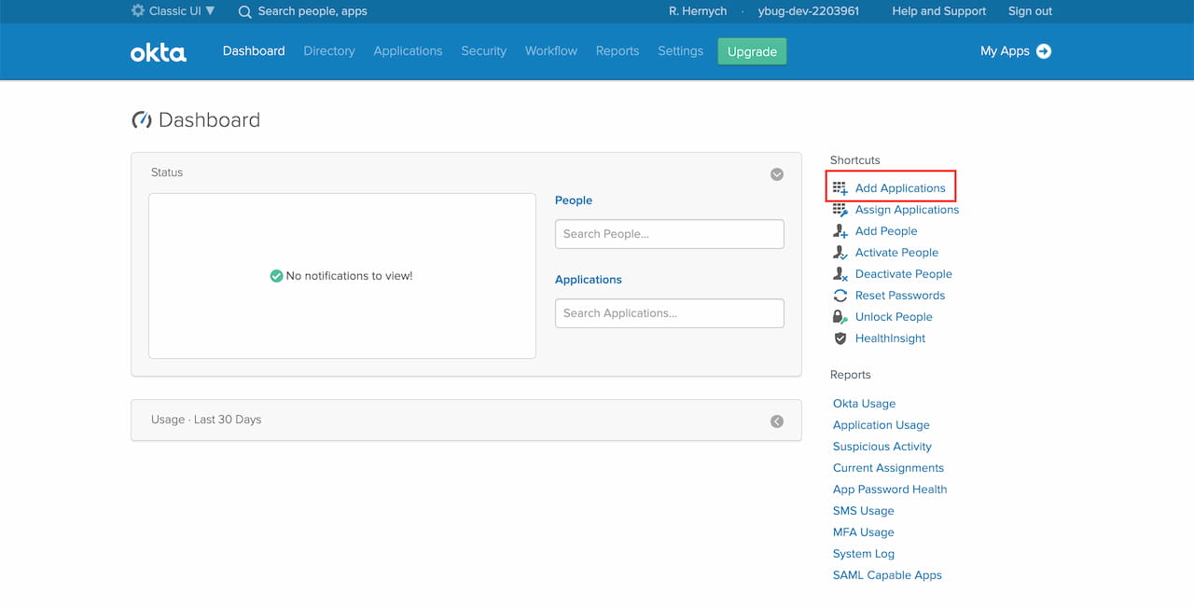Open Help and Support
Screen dimensions: 1194x607
[x=939, y=11]
